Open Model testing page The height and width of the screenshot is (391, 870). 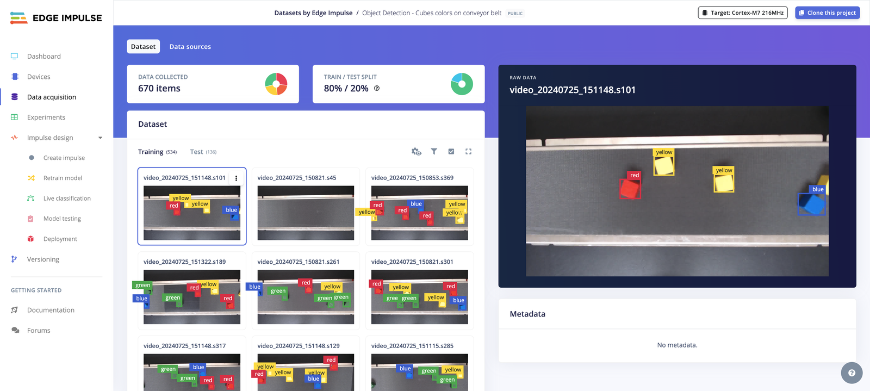62,219
